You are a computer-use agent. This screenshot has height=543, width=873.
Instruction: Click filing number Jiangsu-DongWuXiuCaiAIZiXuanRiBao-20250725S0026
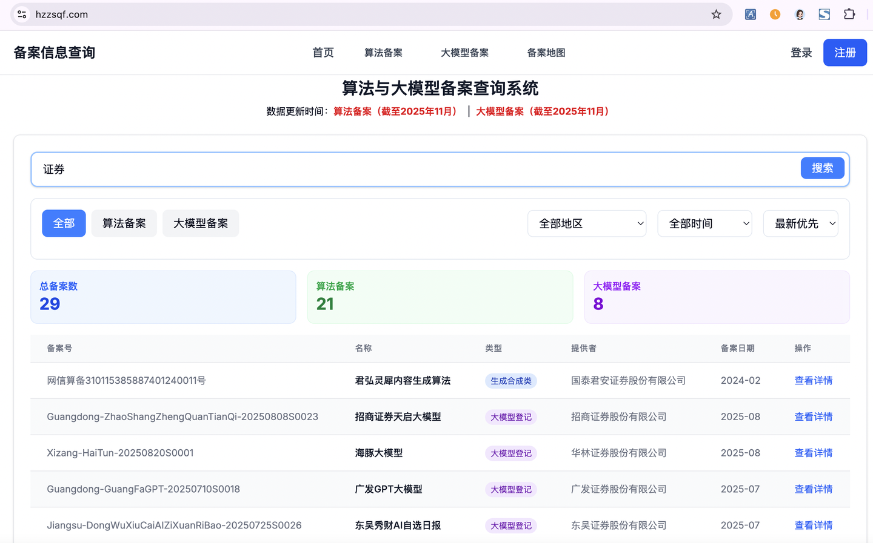pos(174,525)
